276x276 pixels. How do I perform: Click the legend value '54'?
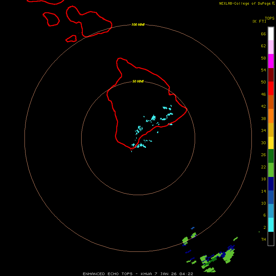tap(263, 70)
